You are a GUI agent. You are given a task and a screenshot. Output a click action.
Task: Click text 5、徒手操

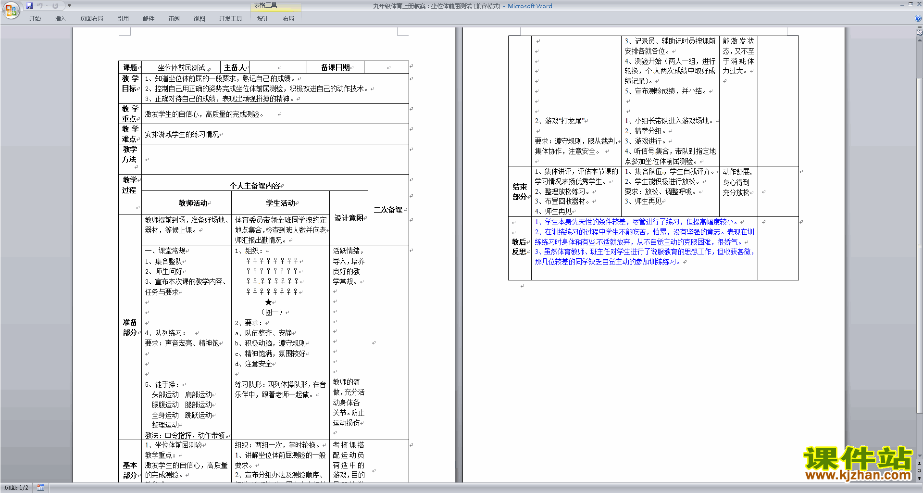coord(162,384)
